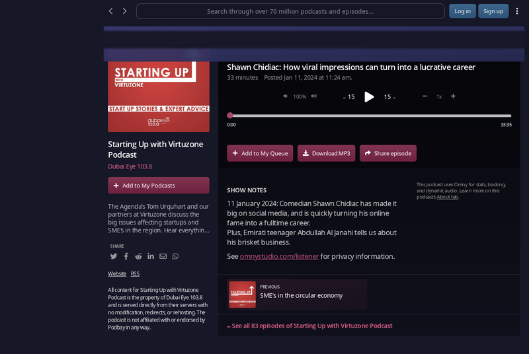This screenshot has height=354, width=529.
Task: Open Dubai Eye 103.8 publisher link
Action: 130,166
